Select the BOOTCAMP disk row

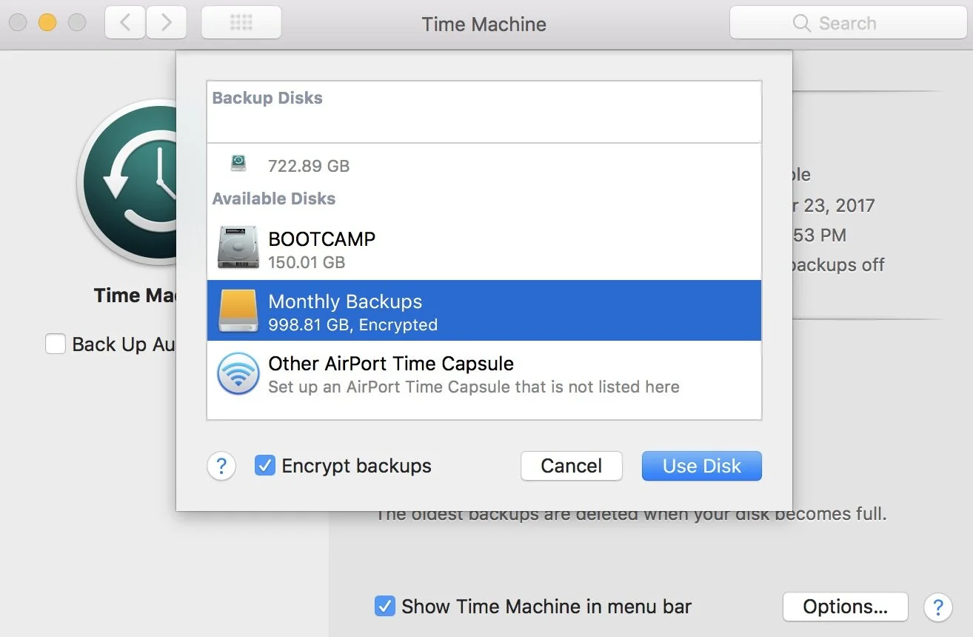[x=484, y=249]
